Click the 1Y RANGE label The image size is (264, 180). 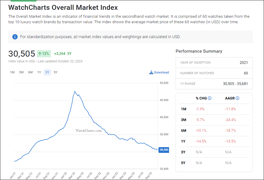coord(188,84)
